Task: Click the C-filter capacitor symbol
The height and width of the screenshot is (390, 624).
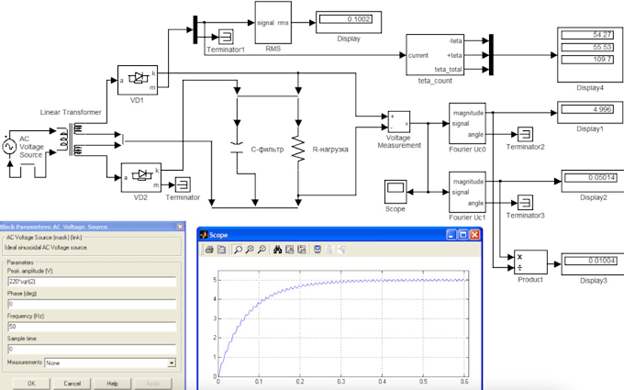Action: 237,148
